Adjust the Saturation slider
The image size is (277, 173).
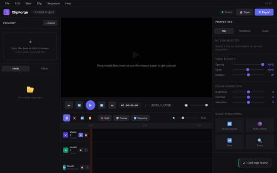coord(248,102)
